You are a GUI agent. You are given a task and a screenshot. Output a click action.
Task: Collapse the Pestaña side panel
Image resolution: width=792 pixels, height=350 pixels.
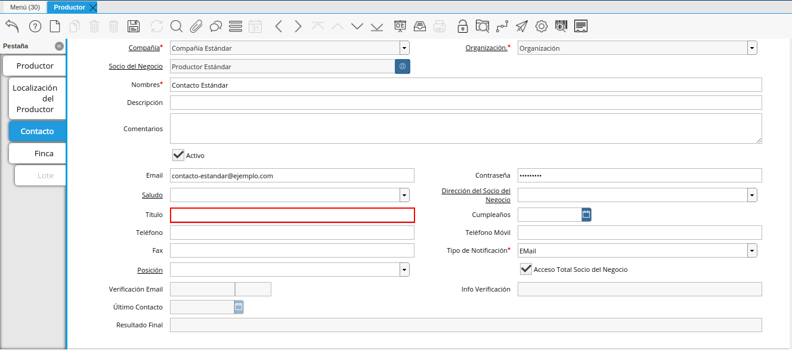(59, 46)
